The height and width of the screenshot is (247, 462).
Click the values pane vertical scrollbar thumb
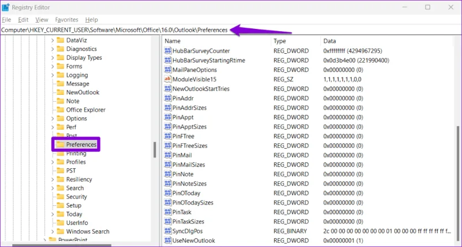tap(457, 184)
